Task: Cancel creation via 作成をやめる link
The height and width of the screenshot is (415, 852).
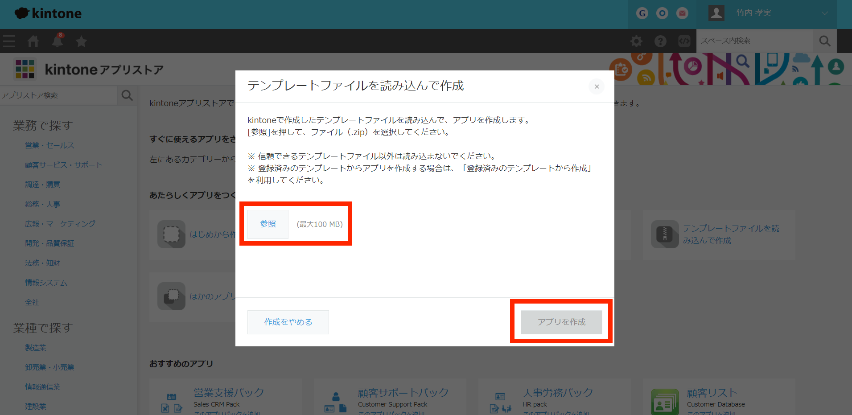Action: (288, 322)
